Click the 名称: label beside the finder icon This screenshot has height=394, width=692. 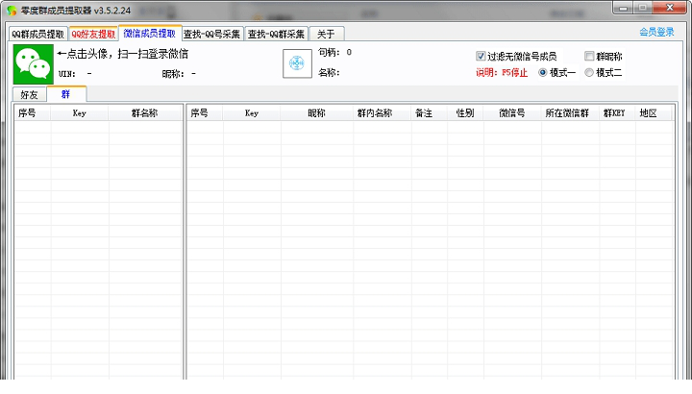pyautogui.click(x=329, y=73)
